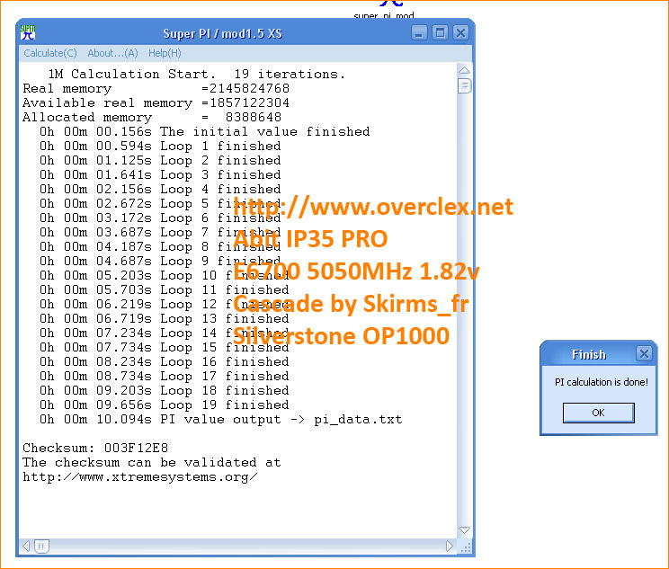669x569 pixels.
Task: Click the horizontal scrollbar left arrow
Action: [x=26, y=546]
